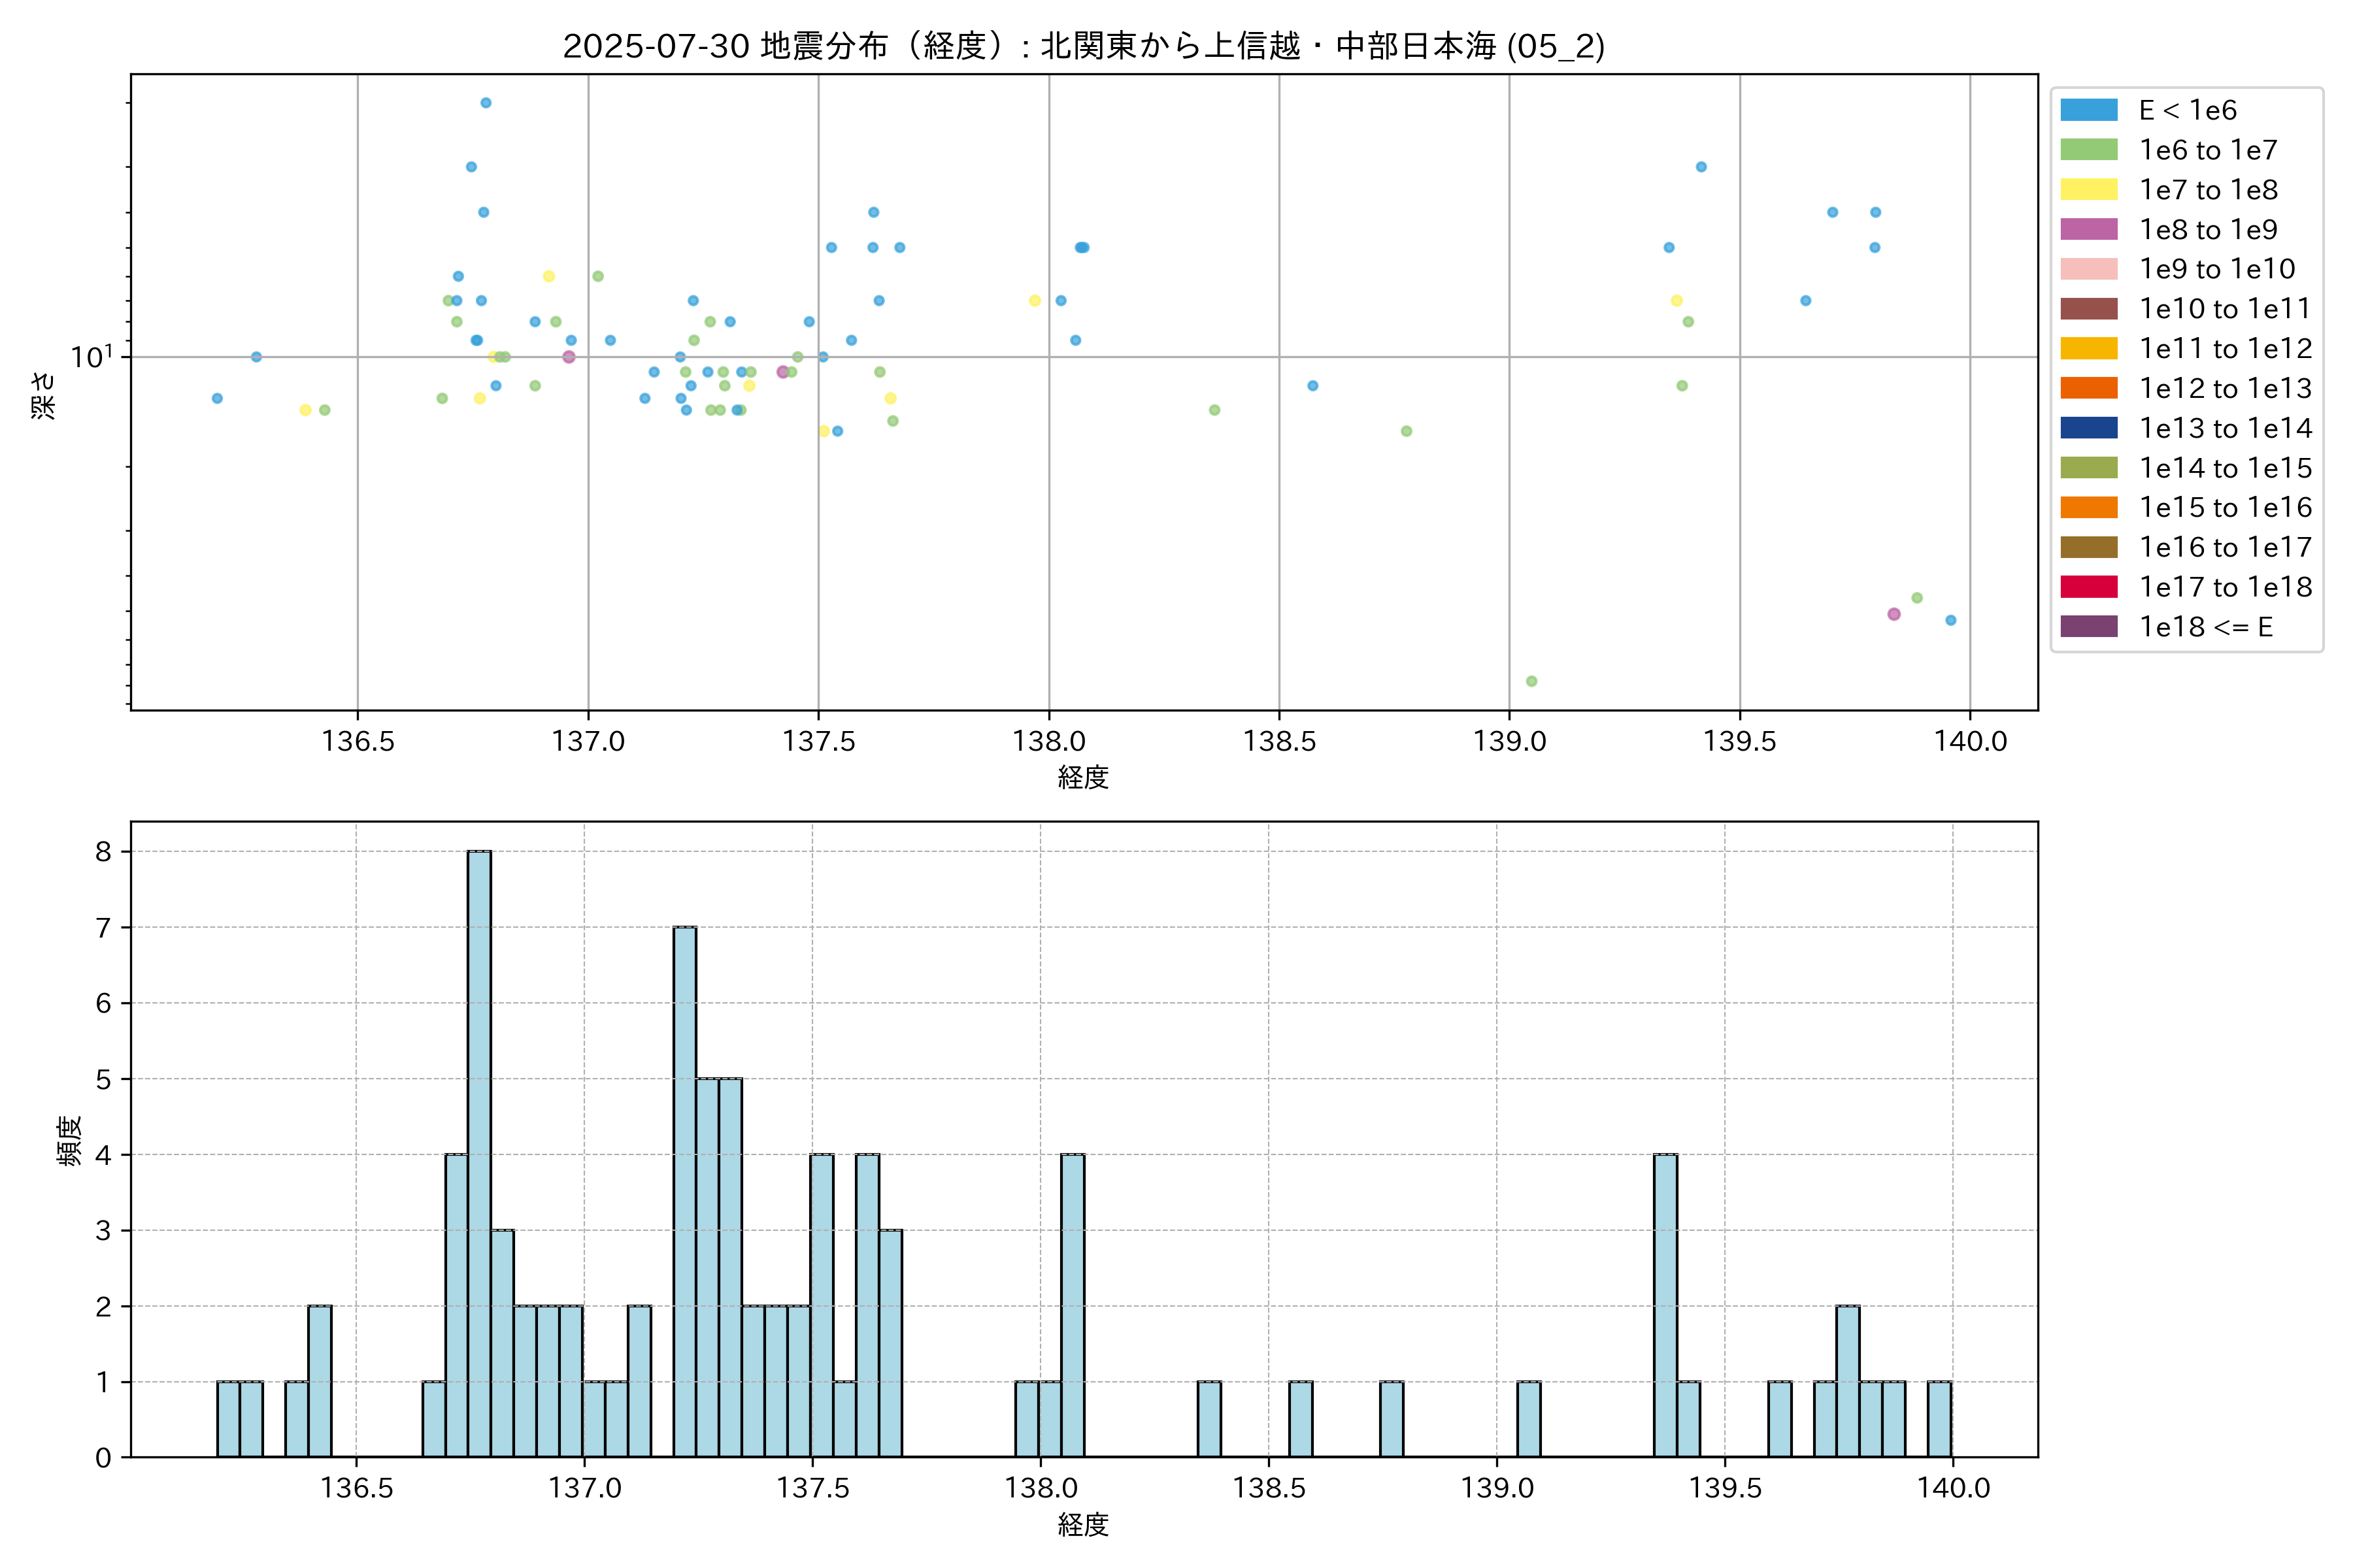Click the blue 'E < 1e6' legend swatch
Screen dimensions: 2353x1568
2088,110
